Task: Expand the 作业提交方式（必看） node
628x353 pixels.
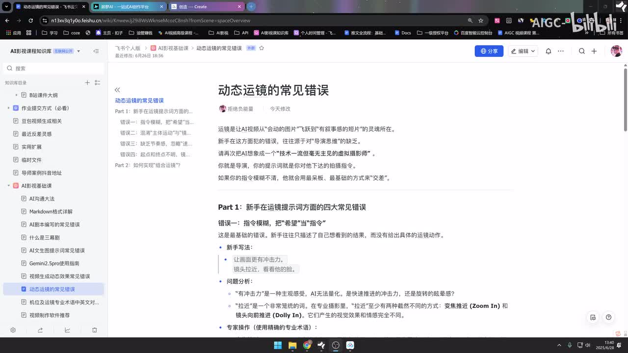Action: [8, 108]
